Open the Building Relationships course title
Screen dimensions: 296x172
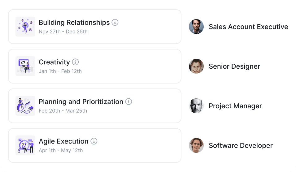(74, 23)
